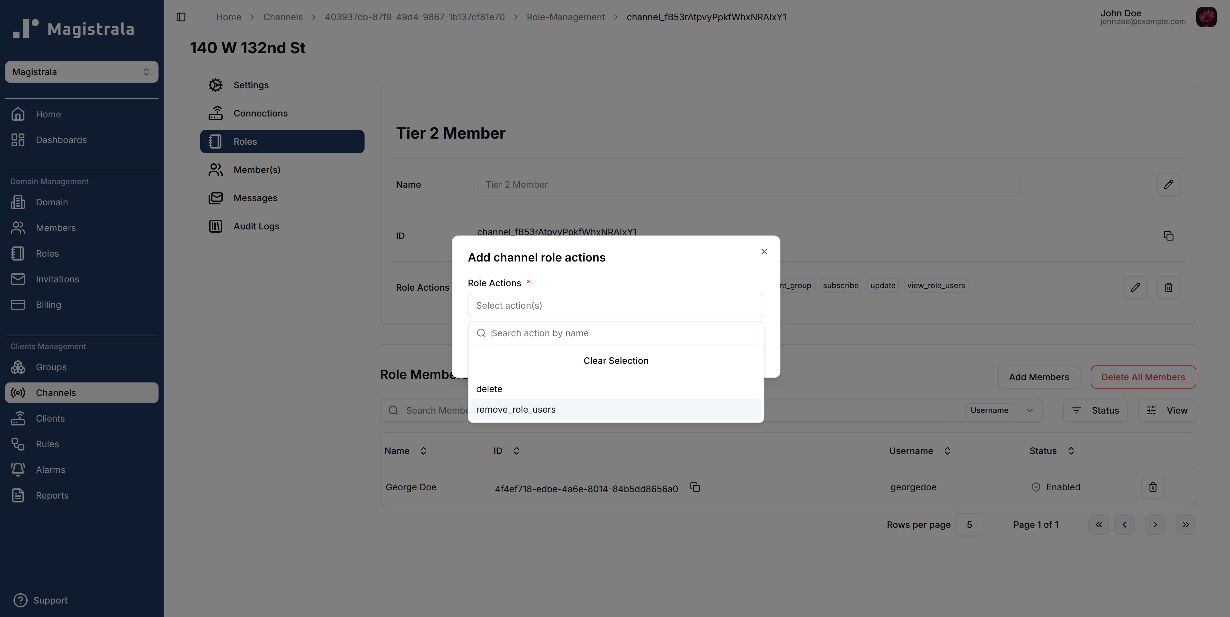Click Clear Selection in actions list
Viewport: 1230px width, 617px height.
coord(615,361)
